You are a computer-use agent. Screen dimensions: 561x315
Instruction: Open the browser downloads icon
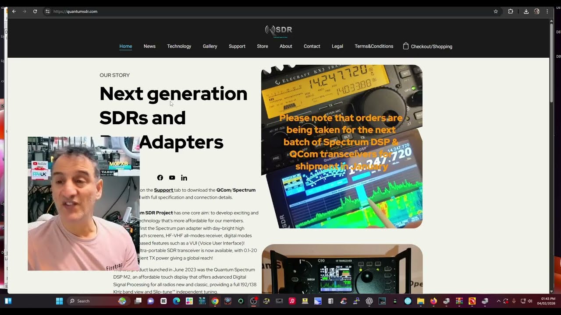point(526,11)
